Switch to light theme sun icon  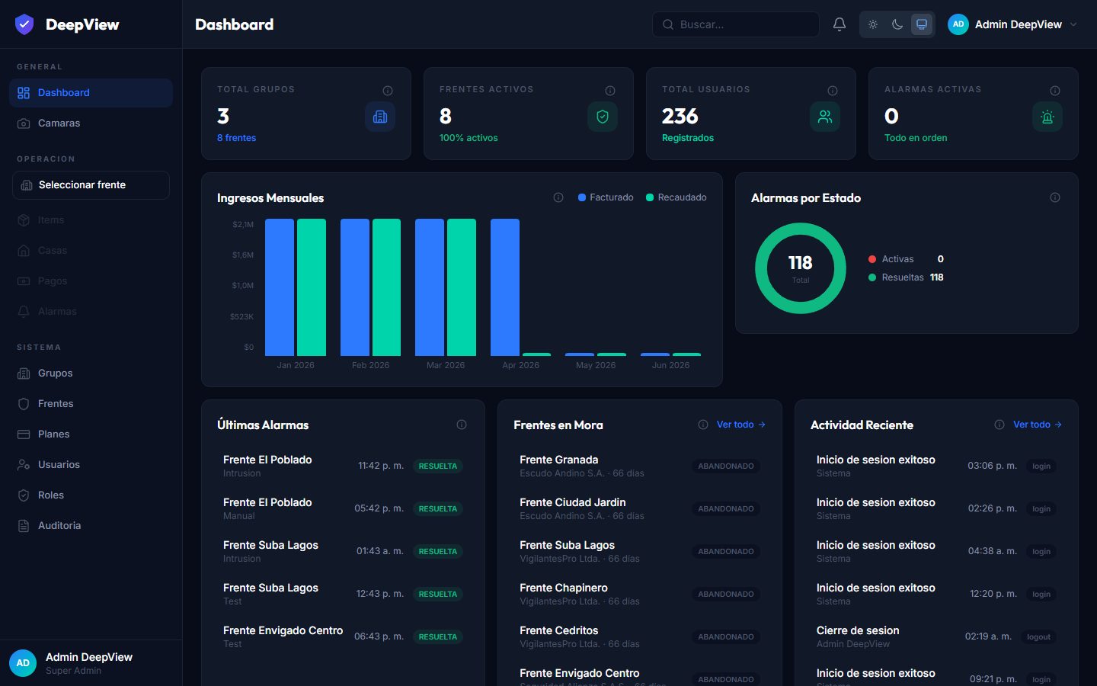coord(873,24)
